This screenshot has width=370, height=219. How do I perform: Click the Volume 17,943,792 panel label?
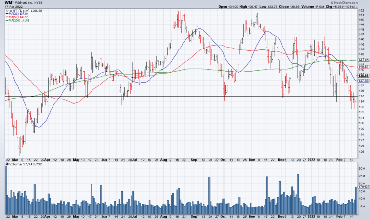pos(24,164)
